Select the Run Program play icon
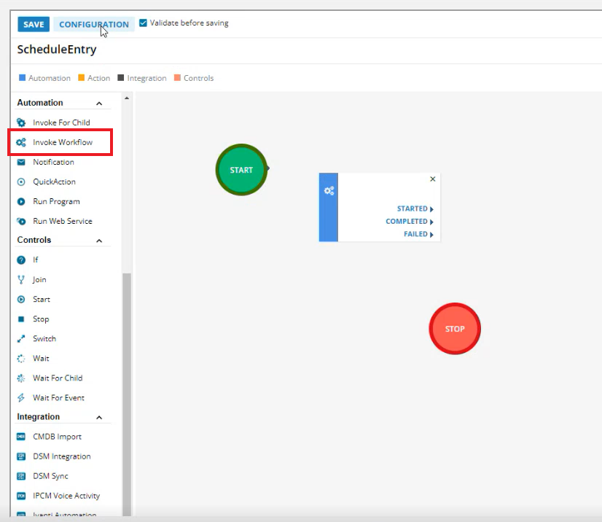The height and width of the screenshot is (522, 602). pyautogui.click(x=21, y=201)
